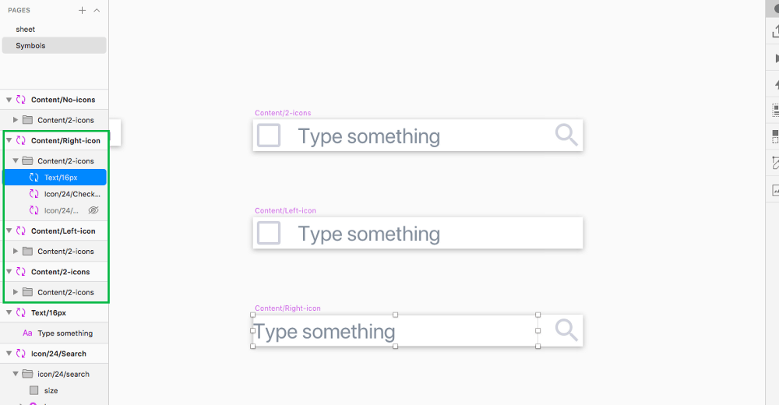Expand Content/2-icons folder under Content/Left-icon
Screen dimensions: 779x405
16,251
